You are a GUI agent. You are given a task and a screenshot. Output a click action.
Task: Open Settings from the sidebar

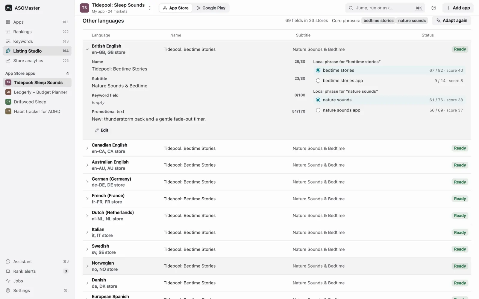(37, 290)
